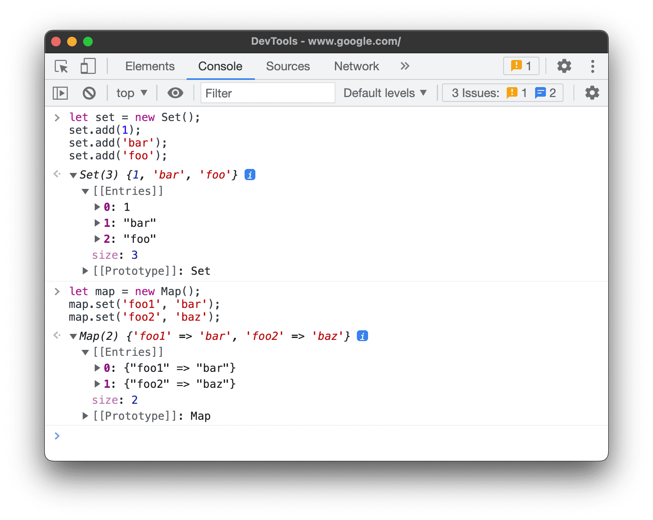Switch to the Network tab
Viewport: 653px width, 520px height.
tap(356, 66)
